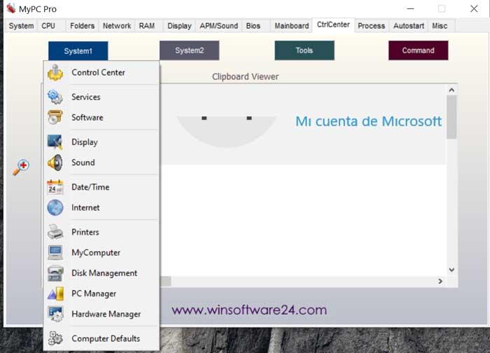Visit the www.winsoftware24.com link
This screenshot has width=490, height=353.
coord(249,310)
